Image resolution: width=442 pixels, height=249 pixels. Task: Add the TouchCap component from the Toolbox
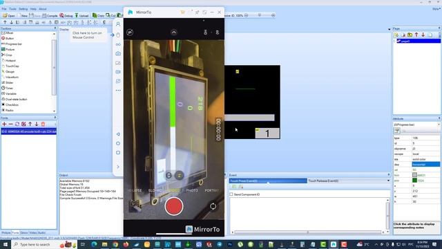click(10, 66)
